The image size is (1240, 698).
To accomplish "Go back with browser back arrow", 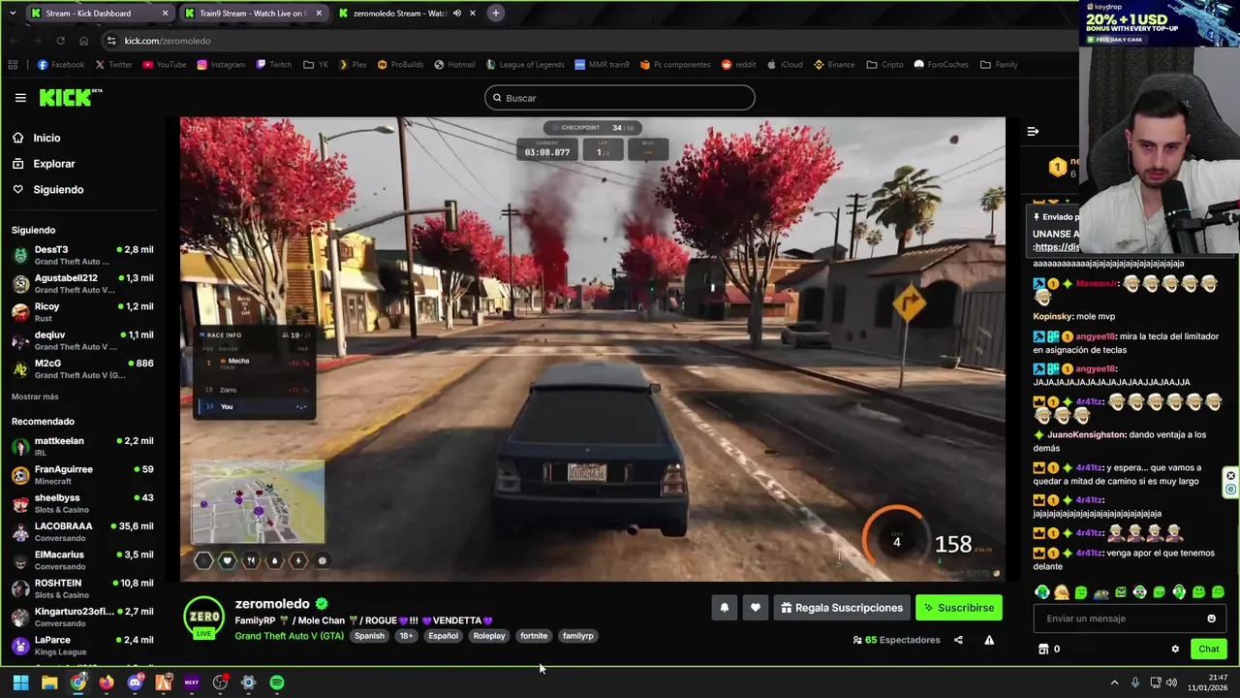I will (x=15, y=41).
